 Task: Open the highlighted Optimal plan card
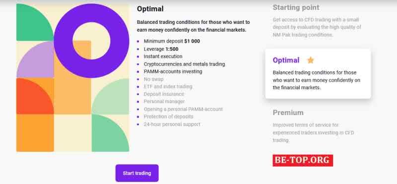(318, 74)
